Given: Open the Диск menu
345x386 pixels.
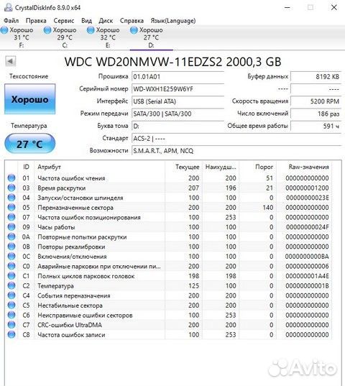Looking at the screenshot, I should 106,21.
